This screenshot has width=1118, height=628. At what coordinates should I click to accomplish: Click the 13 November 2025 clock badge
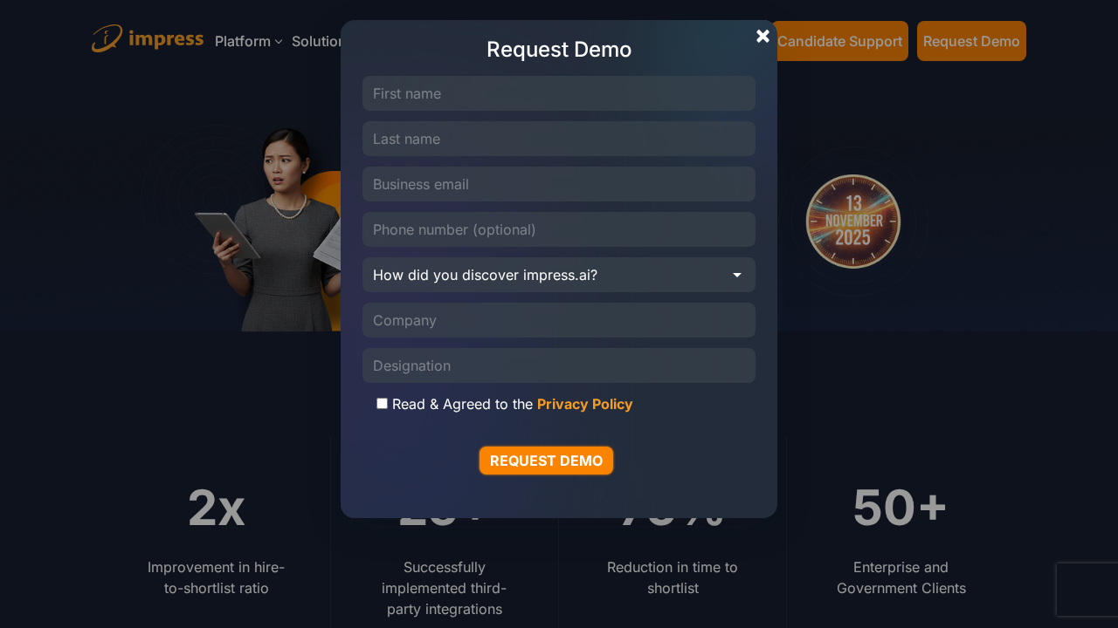point(852,222)
